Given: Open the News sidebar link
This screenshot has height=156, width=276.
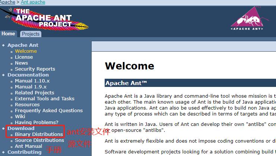Looking at the screenshot, I should (x=22, y=63).
